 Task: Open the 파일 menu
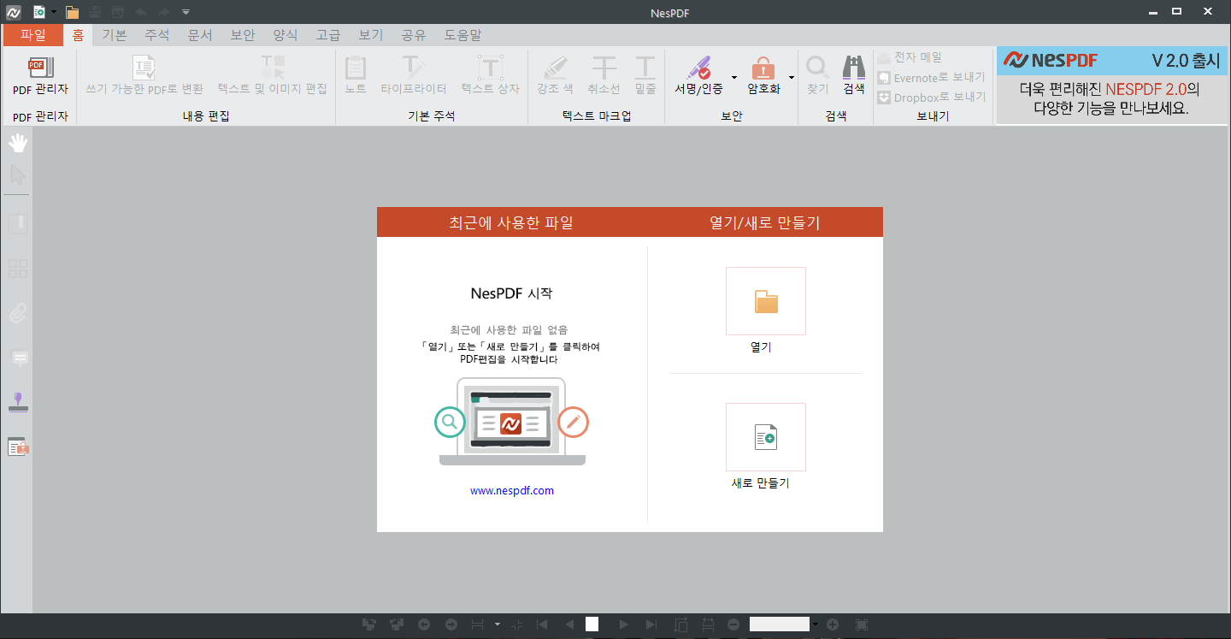(32, 35)
